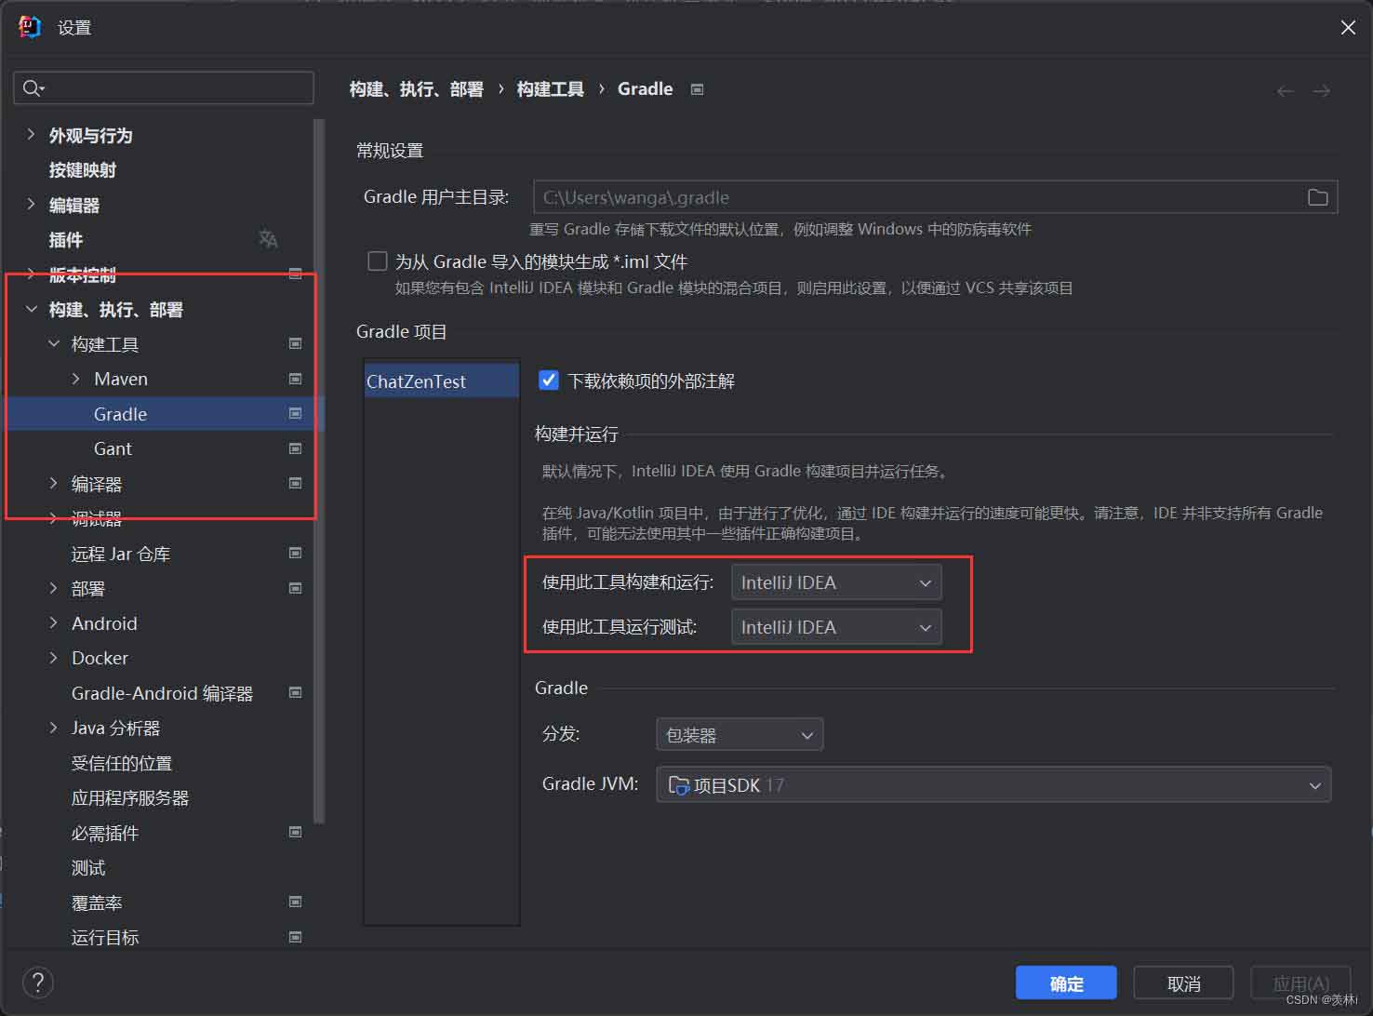The height and width of the screenshot is (1016, 1373).
Task: Expand the 外观与行为 tree node
Action: (31, 135)
